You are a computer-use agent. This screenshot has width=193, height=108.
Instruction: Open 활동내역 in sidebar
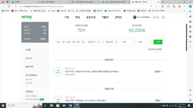[29, 67]
